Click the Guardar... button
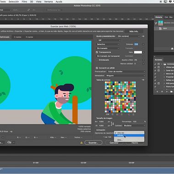The width and height of the screenshot is (174, 174). (x=93, y=143)
